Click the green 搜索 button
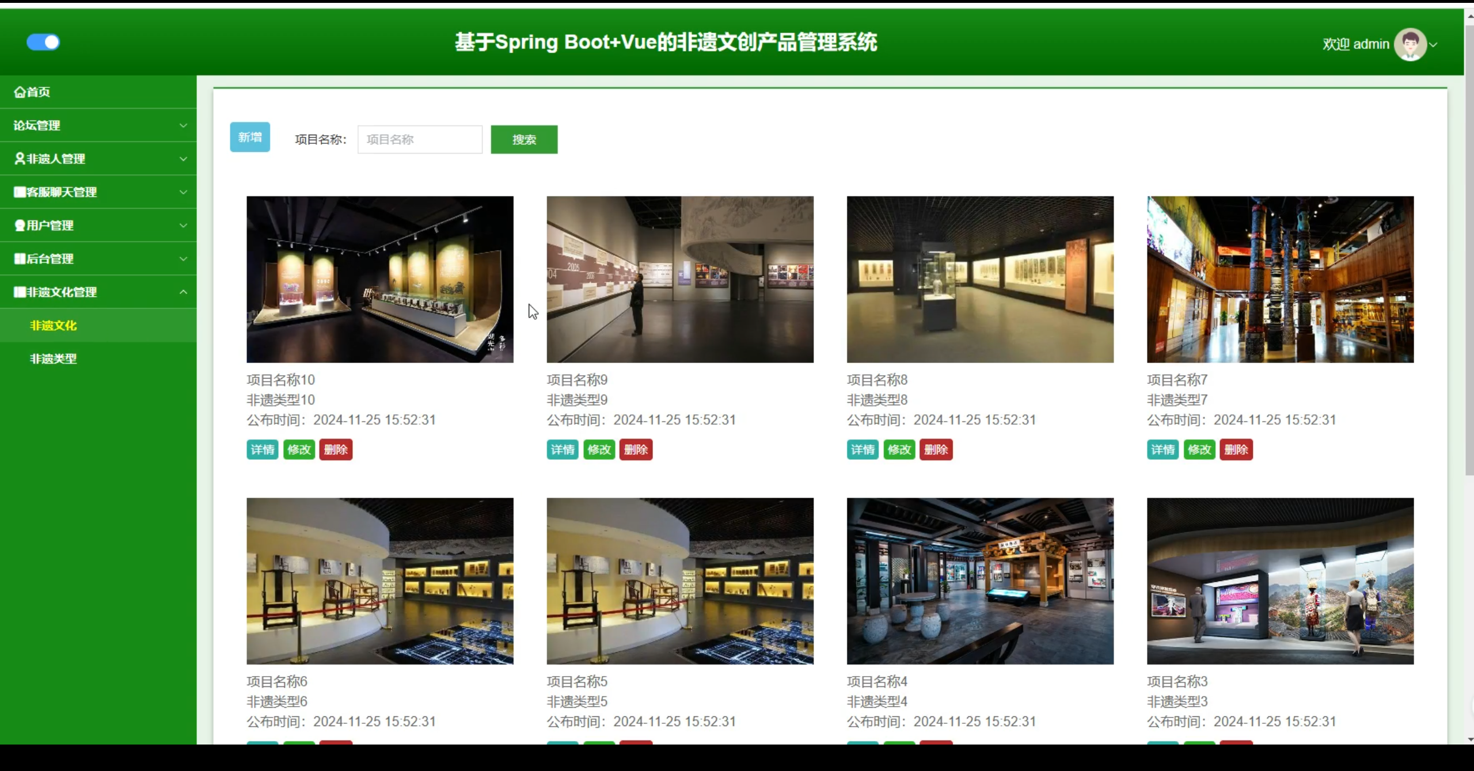 tap(524, 140)
